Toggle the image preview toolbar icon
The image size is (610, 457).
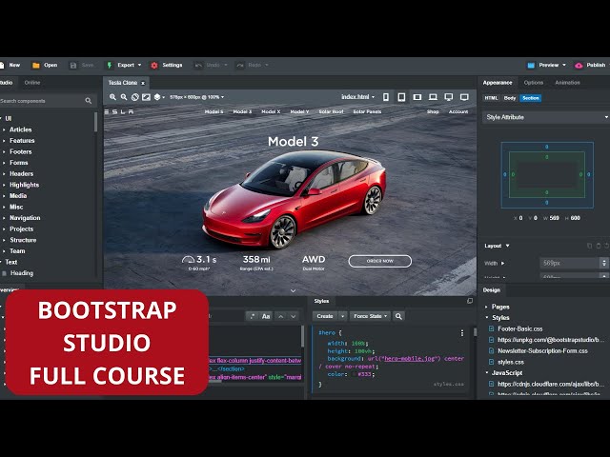click(x=146, y=97)
